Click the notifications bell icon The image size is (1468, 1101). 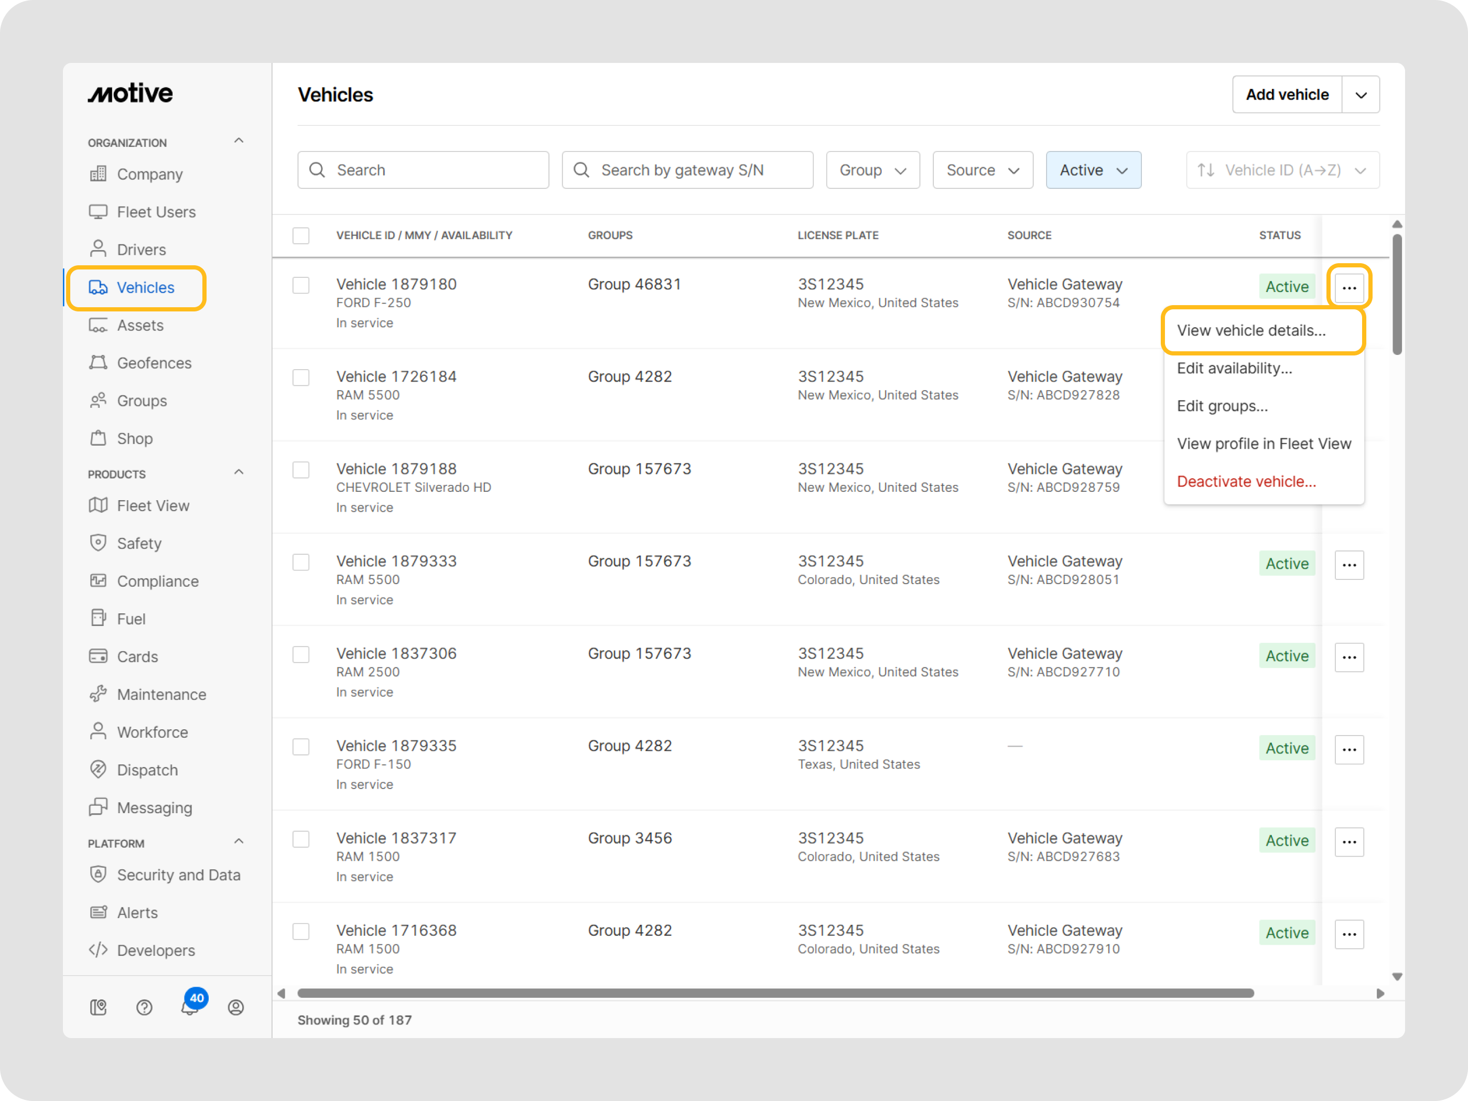[190, 1008]
